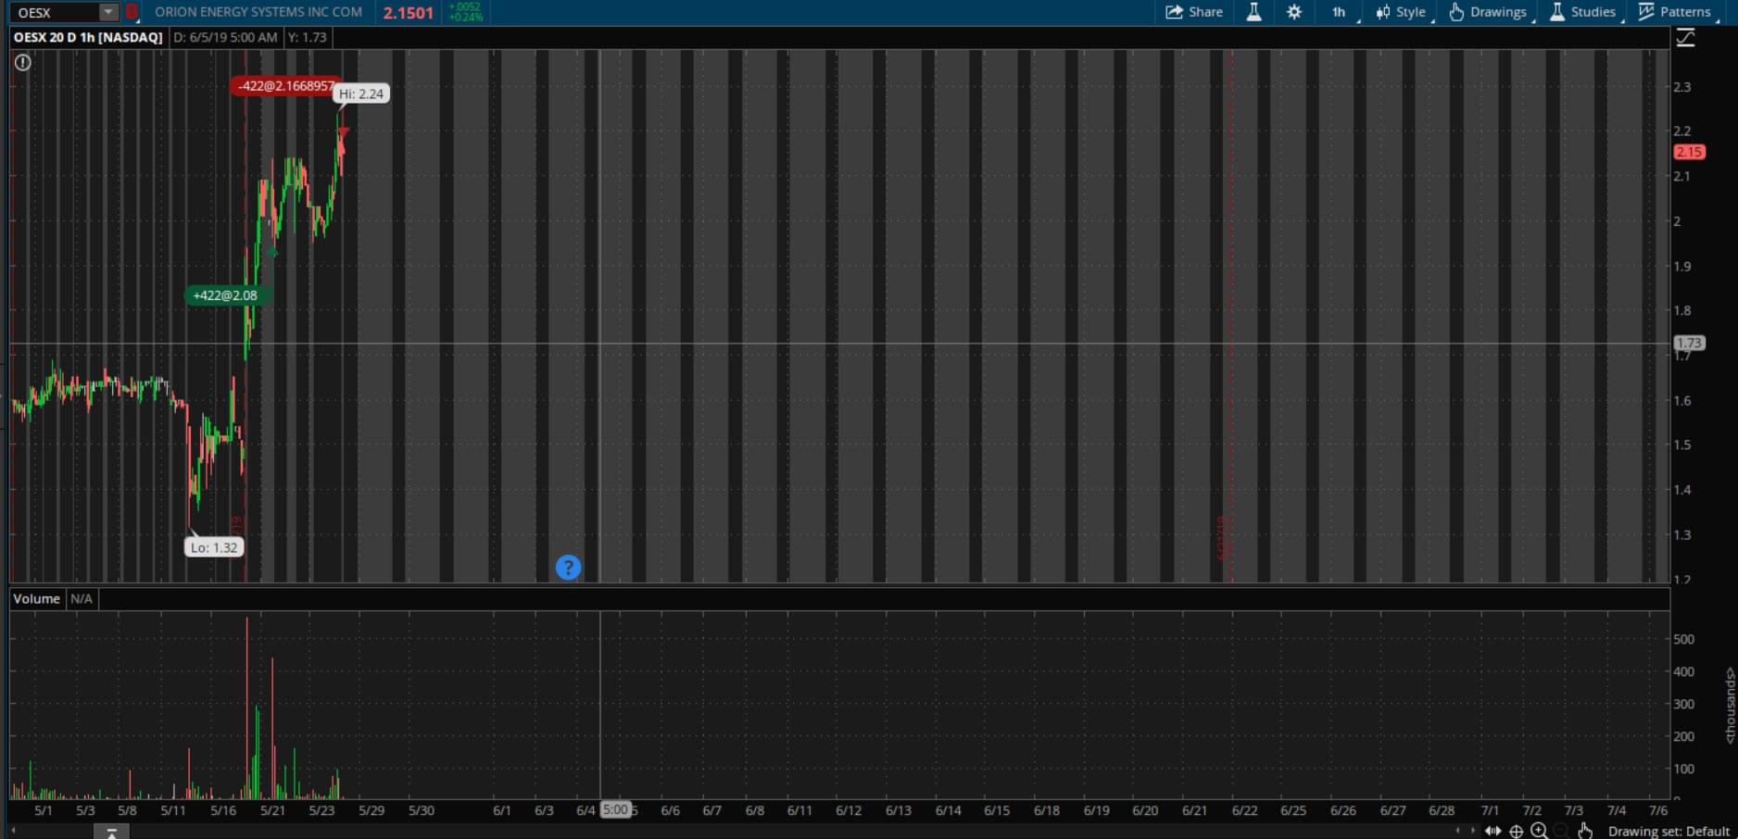Click the 2.3 price axis label
This screenshot has width=1738, height=839.
pos(1681,87)
